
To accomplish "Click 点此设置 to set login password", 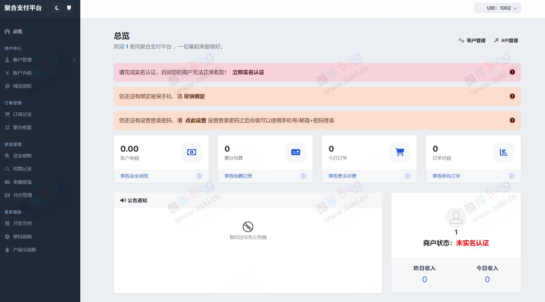I will tap(195, 121).
